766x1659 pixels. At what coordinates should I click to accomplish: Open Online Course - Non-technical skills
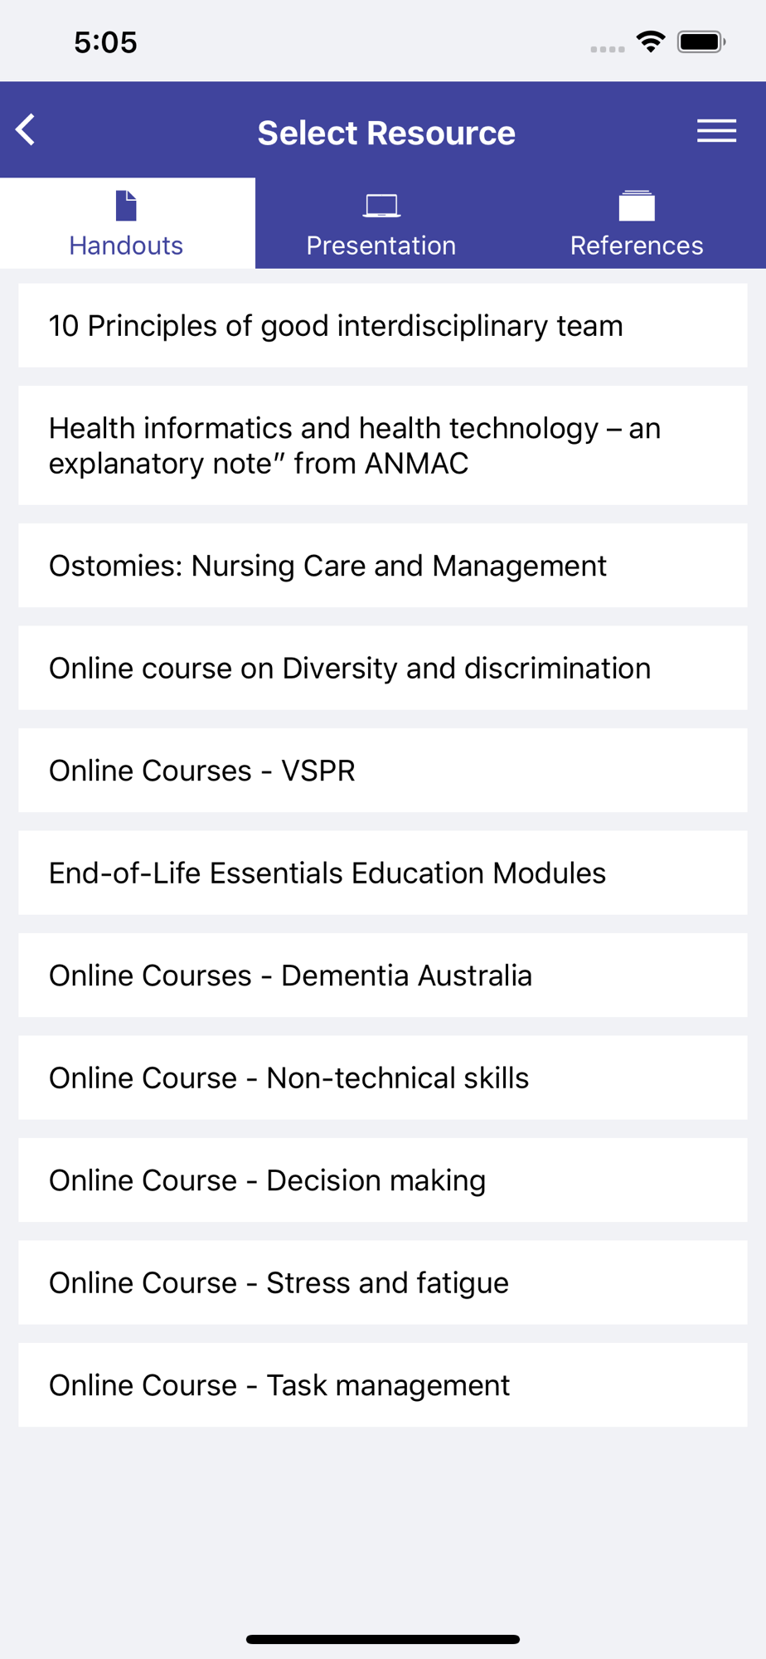[383, 1078]
